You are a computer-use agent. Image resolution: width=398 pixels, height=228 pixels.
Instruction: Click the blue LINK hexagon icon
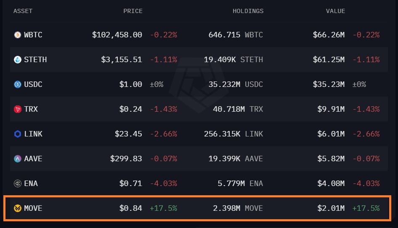[x=18, y=134]
